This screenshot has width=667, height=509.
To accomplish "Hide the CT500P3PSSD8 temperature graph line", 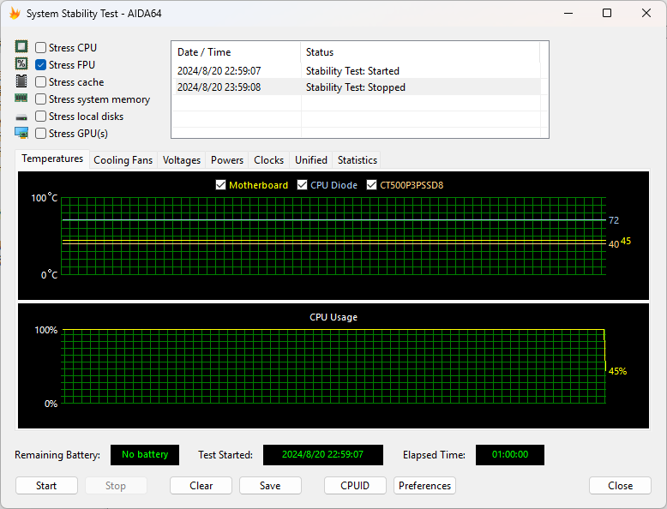I will tap(372, 185).
